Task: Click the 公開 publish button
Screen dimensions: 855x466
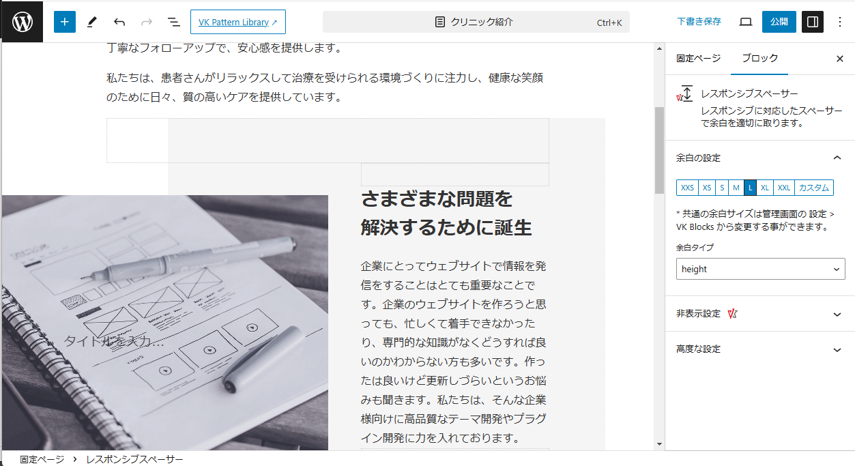Action: tap(779, 22)
